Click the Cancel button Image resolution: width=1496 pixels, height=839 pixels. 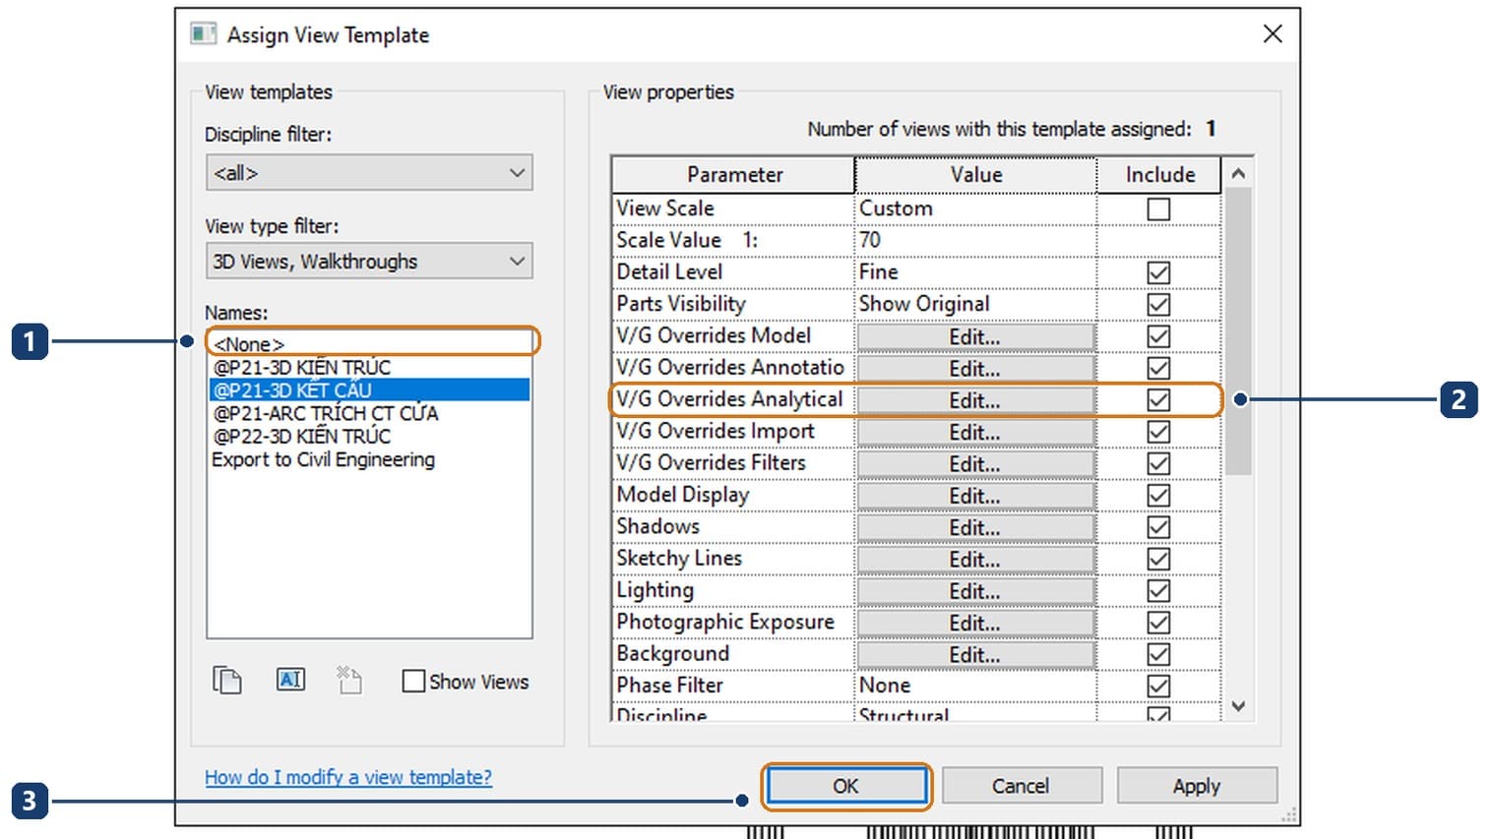[1022, 786]
